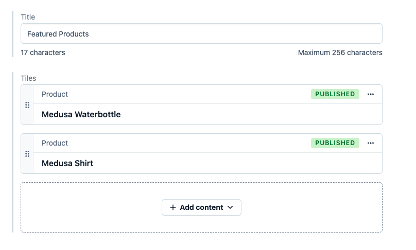Click the Product label above Medusa Waterbottle

tap(55, 94)
